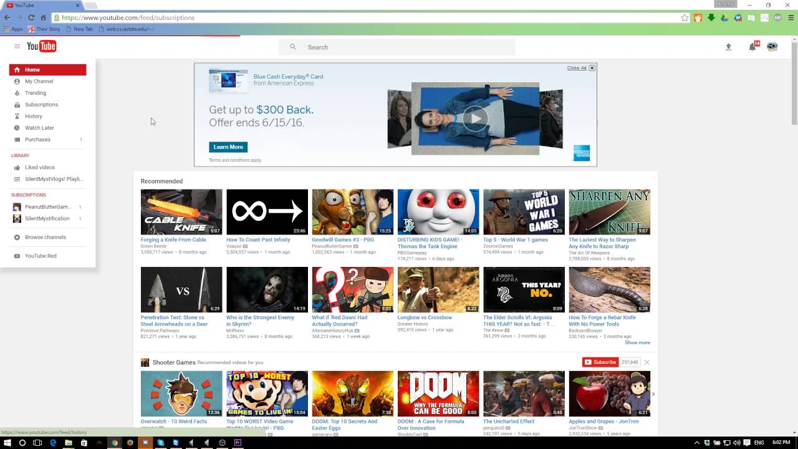The image size is (798, 449).
Task: Open My Channel in sidebar
Action: click(39, 81)
